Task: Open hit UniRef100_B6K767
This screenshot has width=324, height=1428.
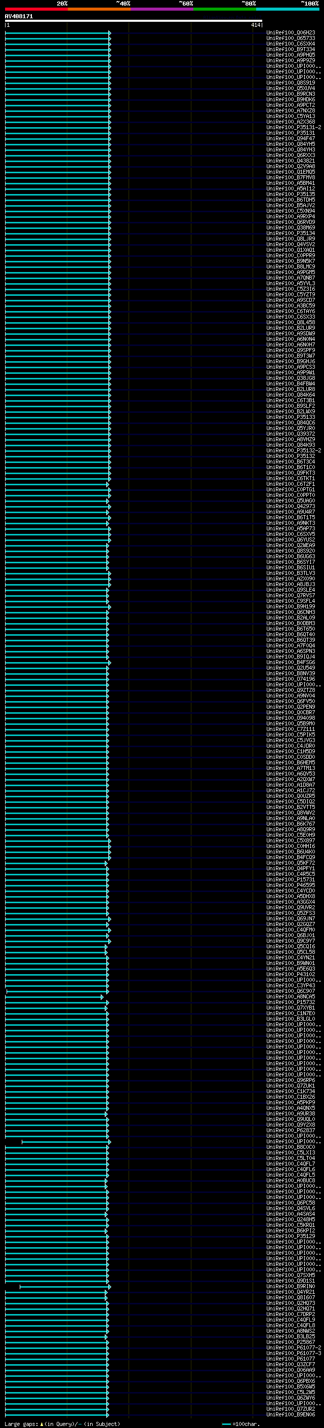Action: [291, 824]
